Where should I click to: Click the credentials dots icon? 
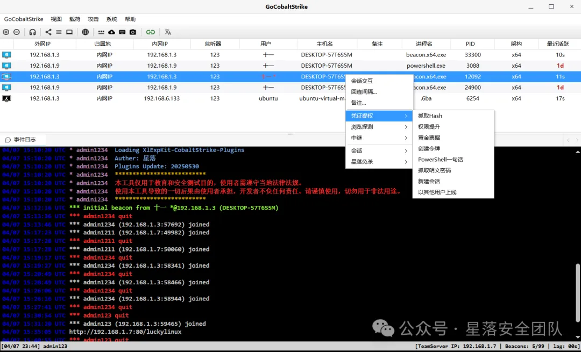tap(101, 32)
